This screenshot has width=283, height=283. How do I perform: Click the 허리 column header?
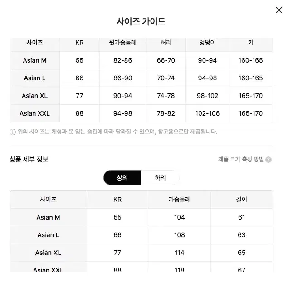pos(166,43)
